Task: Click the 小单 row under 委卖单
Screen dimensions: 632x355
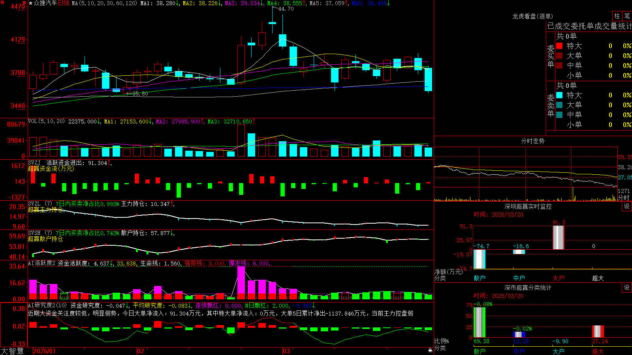Action: coord(594,125)
